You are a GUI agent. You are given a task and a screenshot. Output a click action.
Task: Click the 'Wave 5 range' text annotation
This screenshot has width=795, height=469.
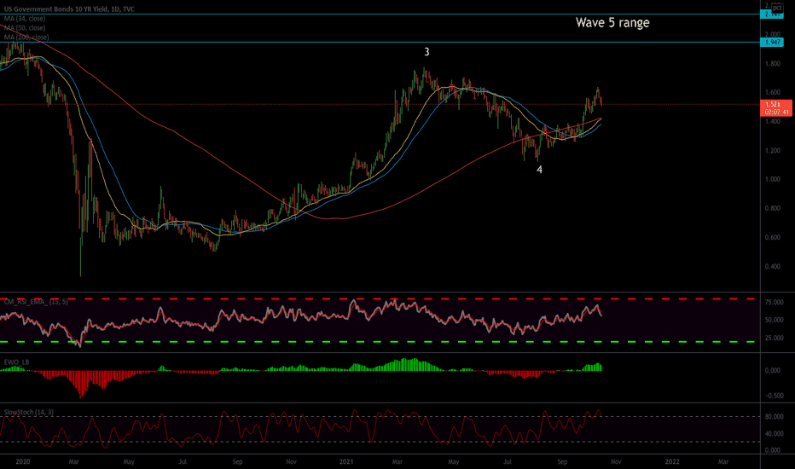click(x=612, y=23)
